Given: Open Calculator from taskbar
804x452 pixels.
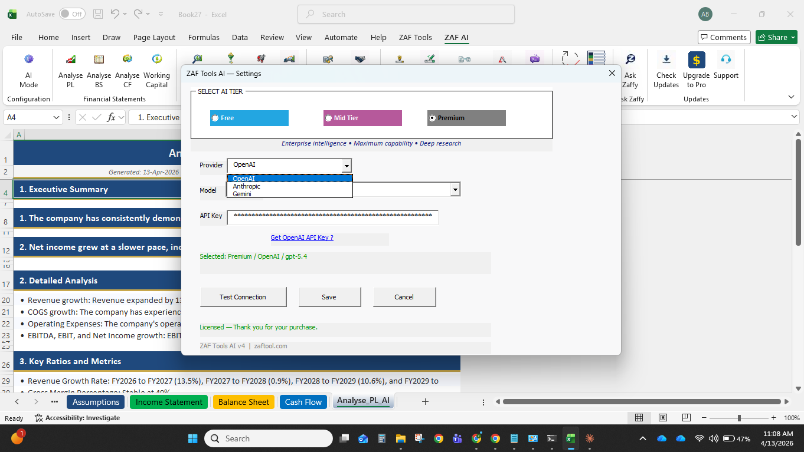Looking at the screenshot, I should point(382,438).
